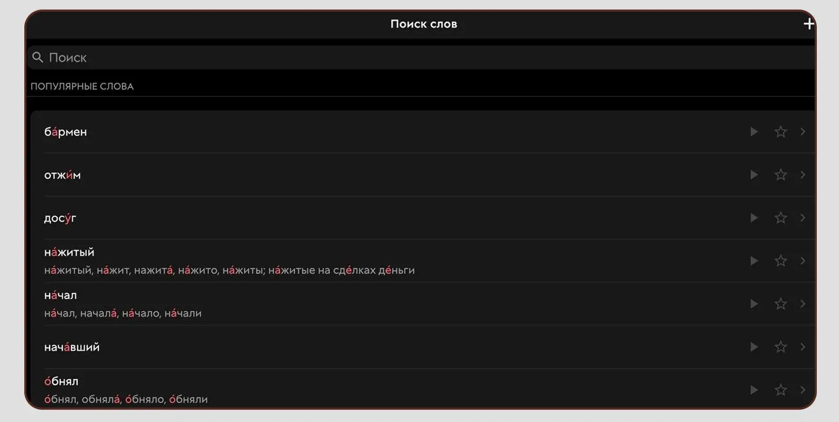
Task: Open обнял details with chevron arrow
Action: pyautogui.click(x=803, y=390)
